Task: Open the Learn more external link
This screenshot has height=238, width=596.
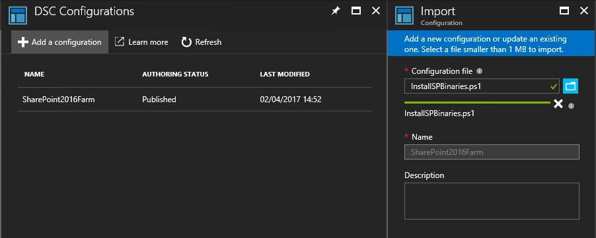Action: coord(141,42)
